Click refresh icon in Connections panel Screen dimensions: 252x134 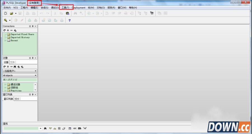[x=4, y=30]
